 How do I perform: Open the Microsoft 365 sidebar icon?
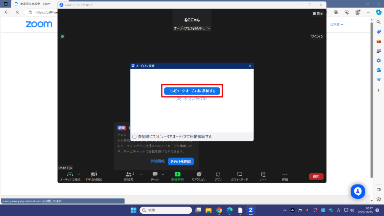coord(379,60)
